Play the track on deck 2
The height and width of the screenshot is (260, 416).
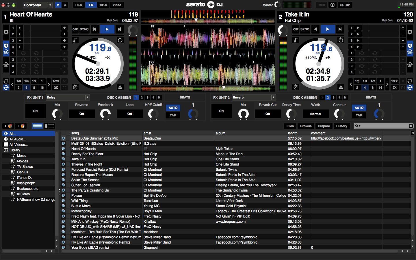click(328, 29)
